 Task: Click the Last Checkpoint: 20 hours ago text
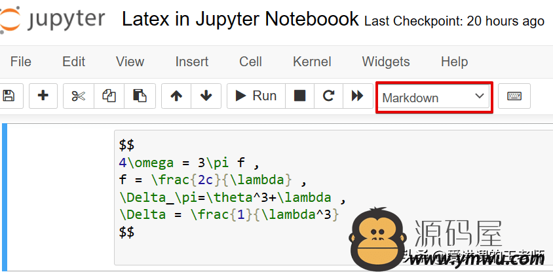tap(454, 22)
